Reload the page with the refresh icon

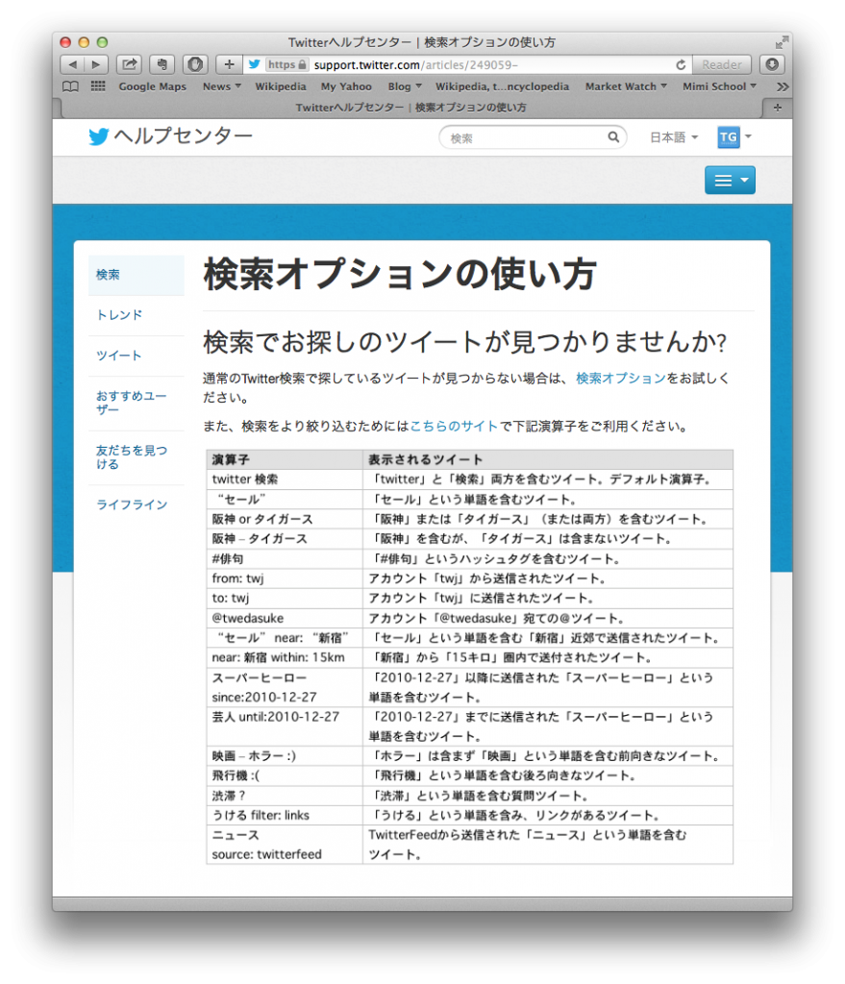click(x=681, y=64)
